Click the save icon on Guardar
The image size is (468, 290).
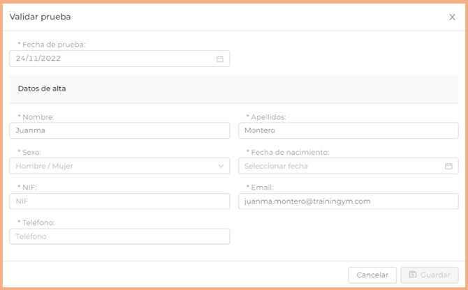point(414,275)
